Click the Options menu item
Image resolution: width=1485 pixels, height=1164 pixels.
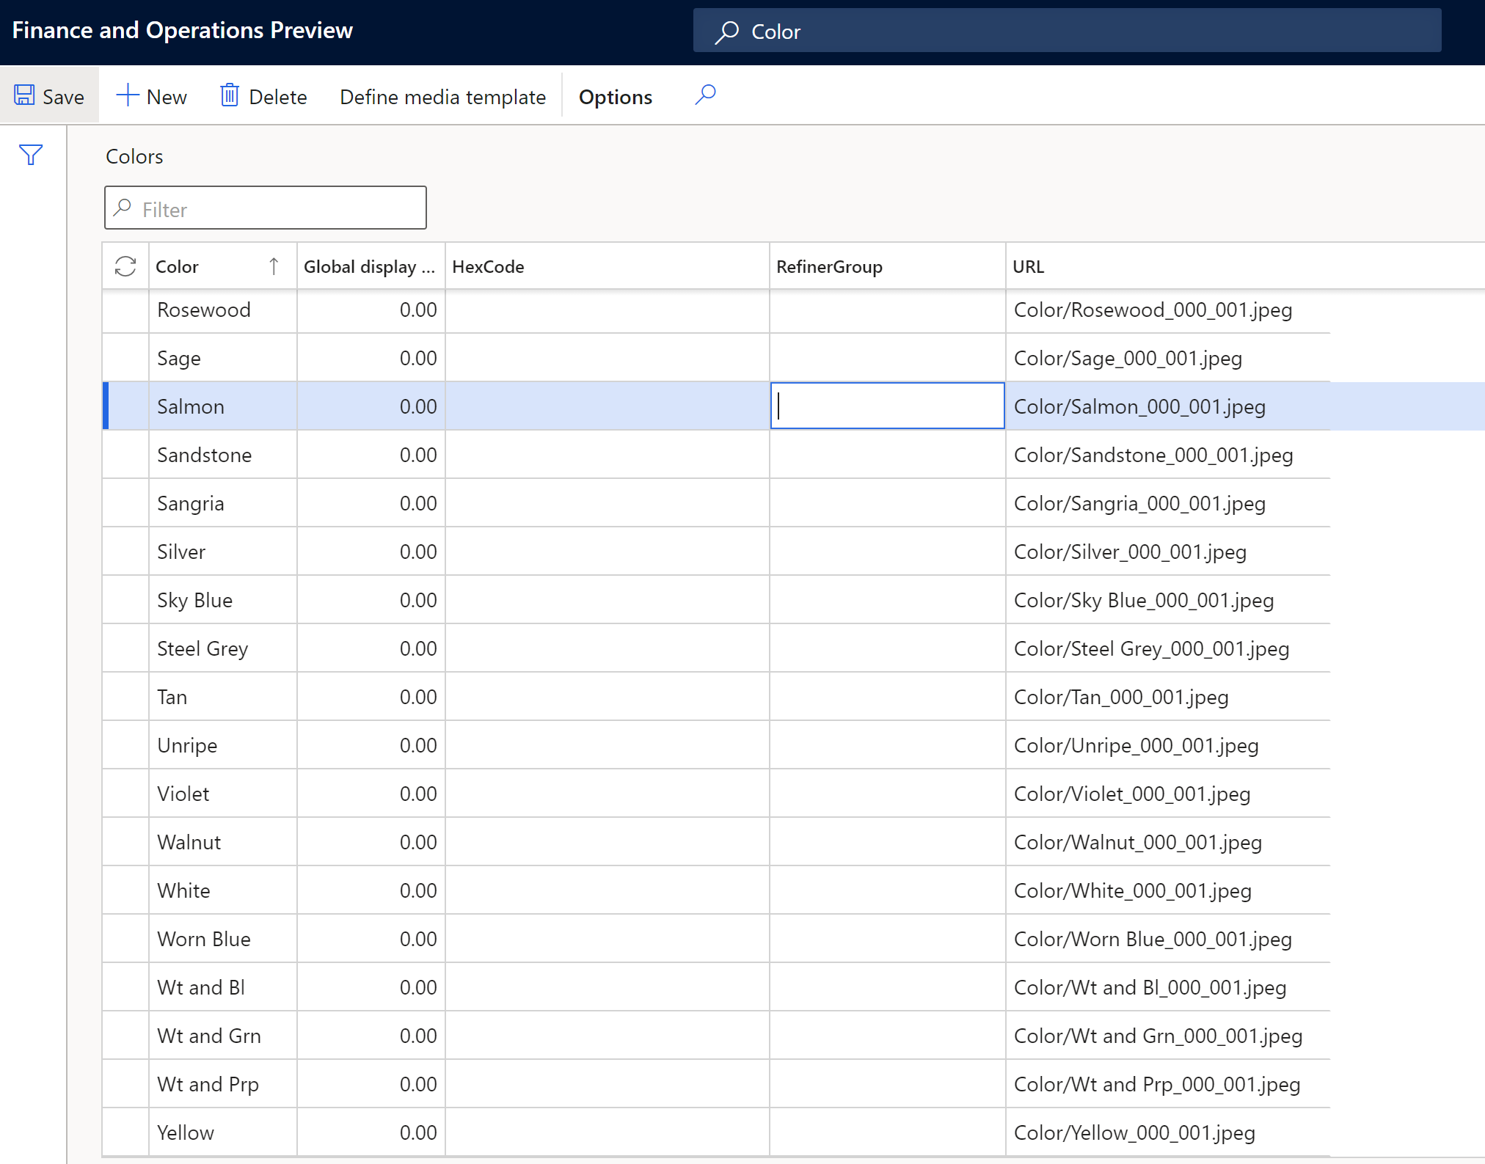tap(616, 96)
